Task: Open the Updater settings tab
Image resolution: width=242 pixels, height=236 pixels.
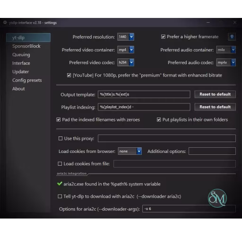Action: tap(28, 72)
